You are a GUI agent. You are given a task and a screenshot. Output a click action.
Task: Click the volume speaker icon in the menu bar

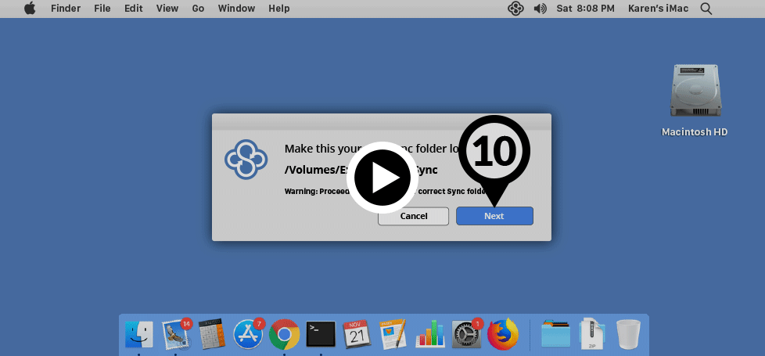[540, 9]
